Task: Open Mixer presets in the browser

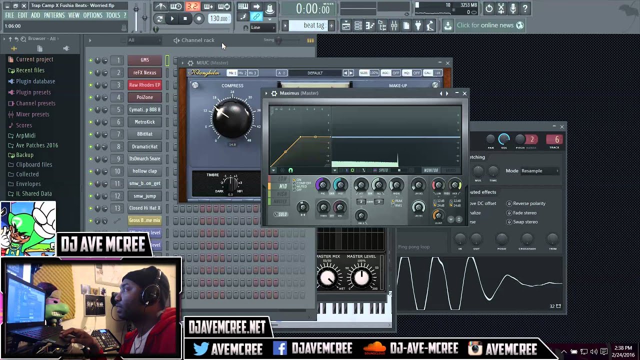Action: pos(32,114)
